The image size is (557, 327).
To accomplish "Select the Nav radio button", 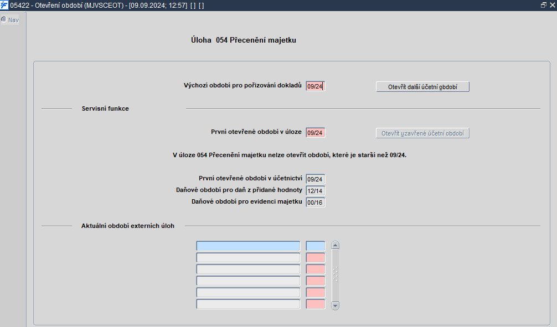I will 4,19.
